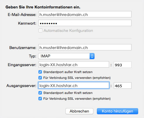Focus the Kennwort password field

pyautogui.click(x=85, y=23)
